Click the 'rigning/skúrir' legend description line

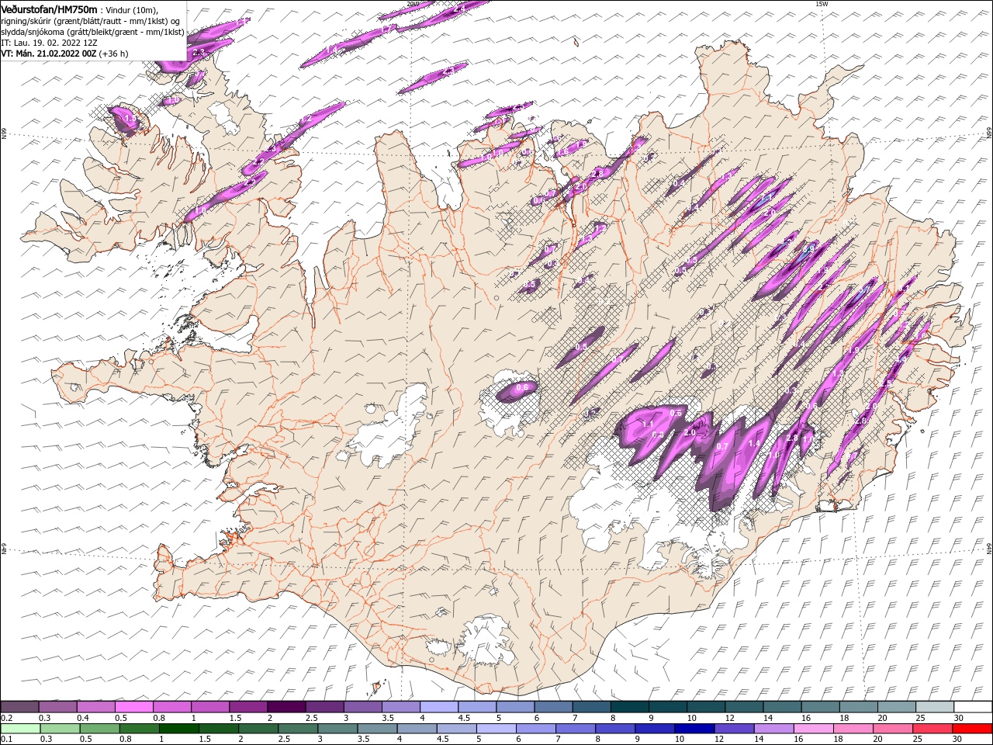click(91, 21)
